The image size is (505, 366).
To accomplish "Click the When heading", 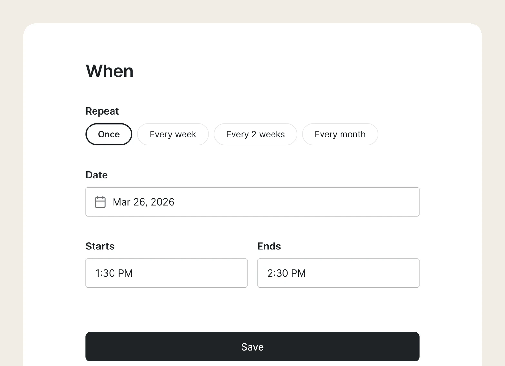I will [110, 71].
